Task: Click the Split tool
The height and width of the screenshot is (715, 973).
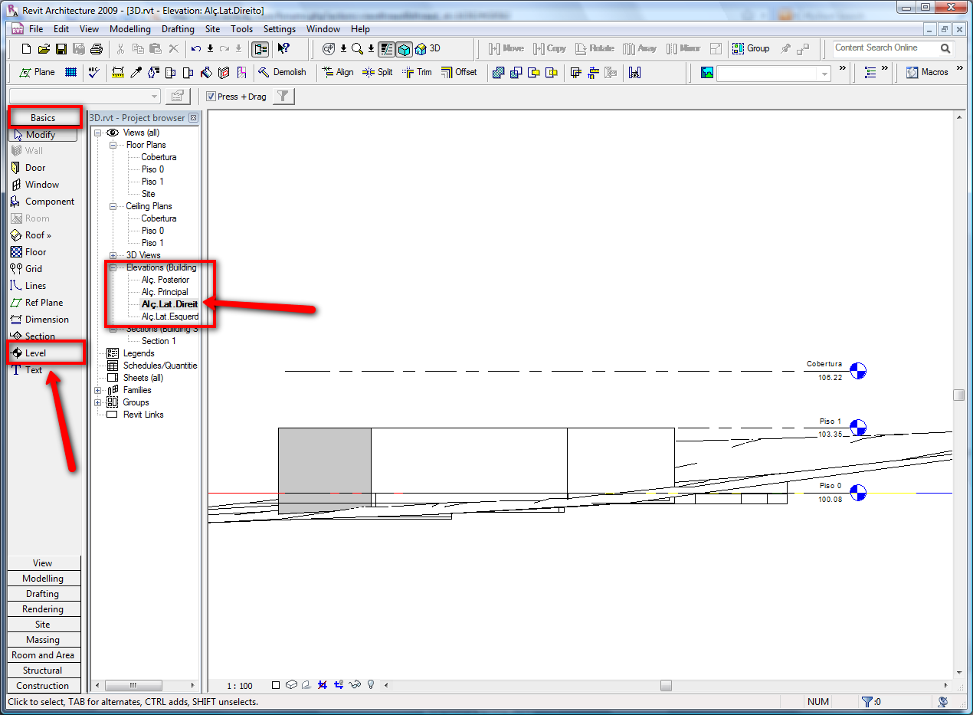Action: coord(377,72)
